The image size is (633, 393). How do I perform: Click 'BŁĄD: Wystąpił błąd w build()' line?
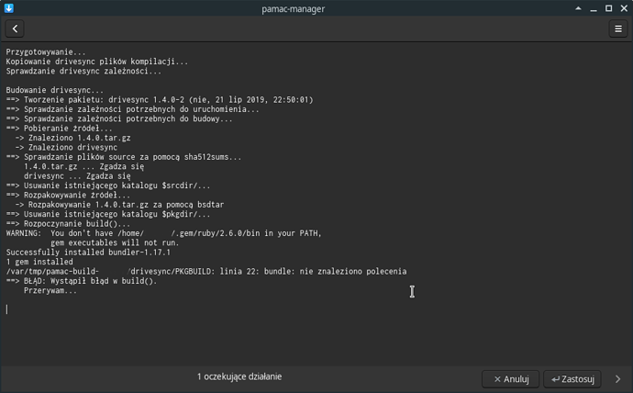tap(81, 281)
